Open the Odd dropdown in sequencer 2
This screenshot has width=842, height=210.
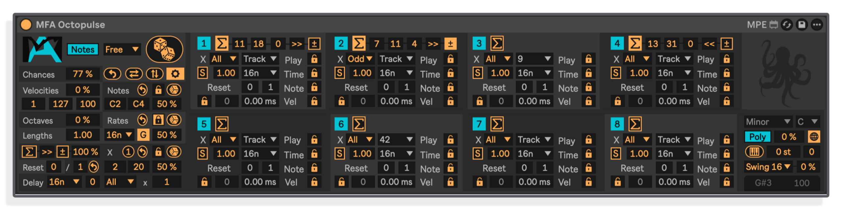[x=360, y=59]
